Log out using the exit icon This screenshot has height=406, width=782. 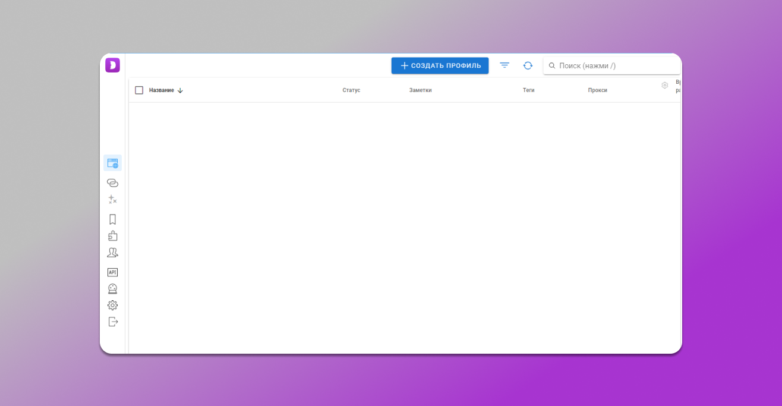112,322
